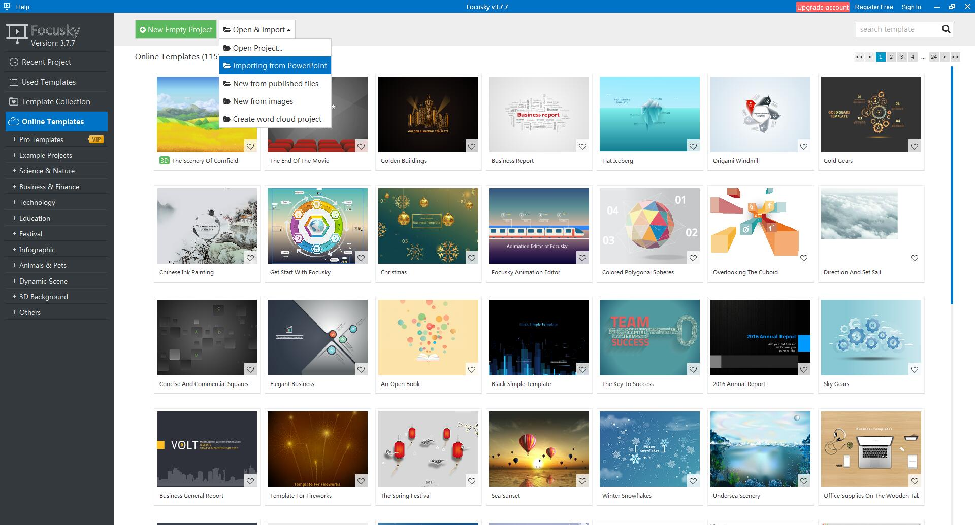This screenshot has width=975, height=525.
Task: Favorite the Direction And Set Sail template
Action: coord(915,258)
